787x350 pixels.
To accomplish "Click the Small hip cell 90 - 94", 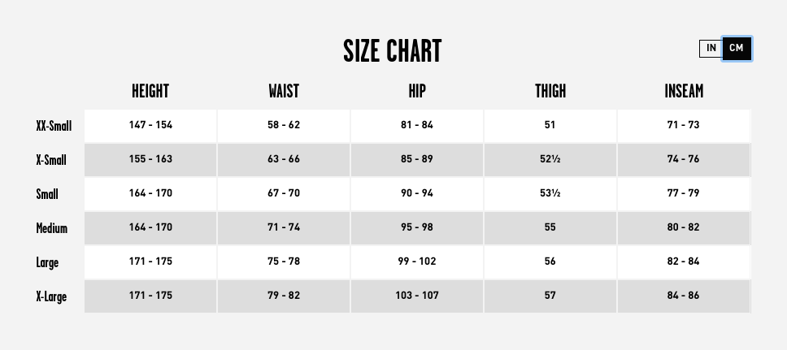I will click(x=417, y=193).
